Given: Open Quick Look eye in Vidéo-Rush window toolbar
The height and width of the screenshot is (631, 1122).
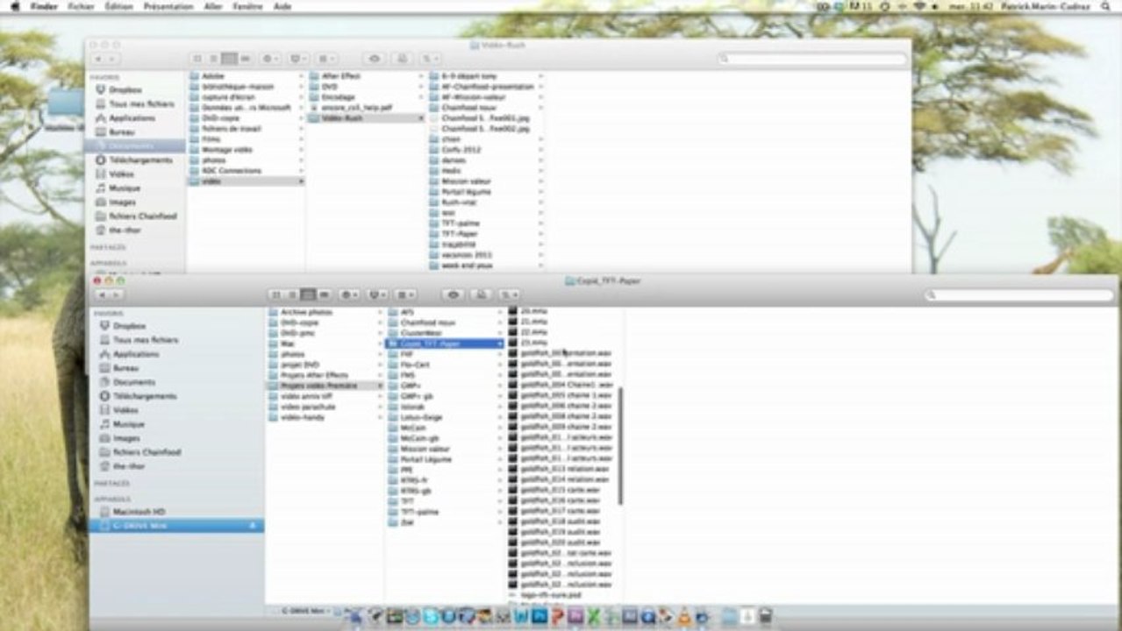Looking at the screenshot, I should [375, 59].
